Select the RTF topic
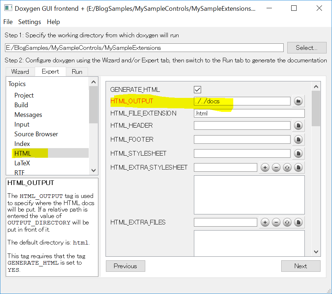 (19, 172)
